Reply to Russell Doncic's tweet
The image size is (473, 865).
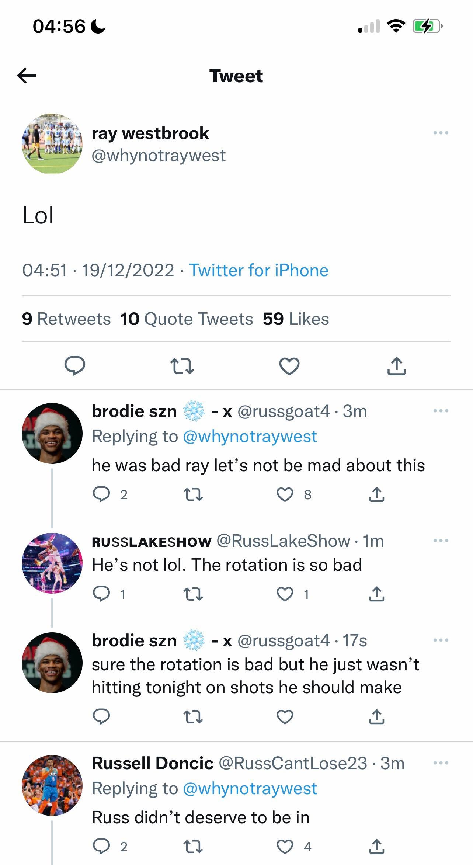(x=101, y=847)
